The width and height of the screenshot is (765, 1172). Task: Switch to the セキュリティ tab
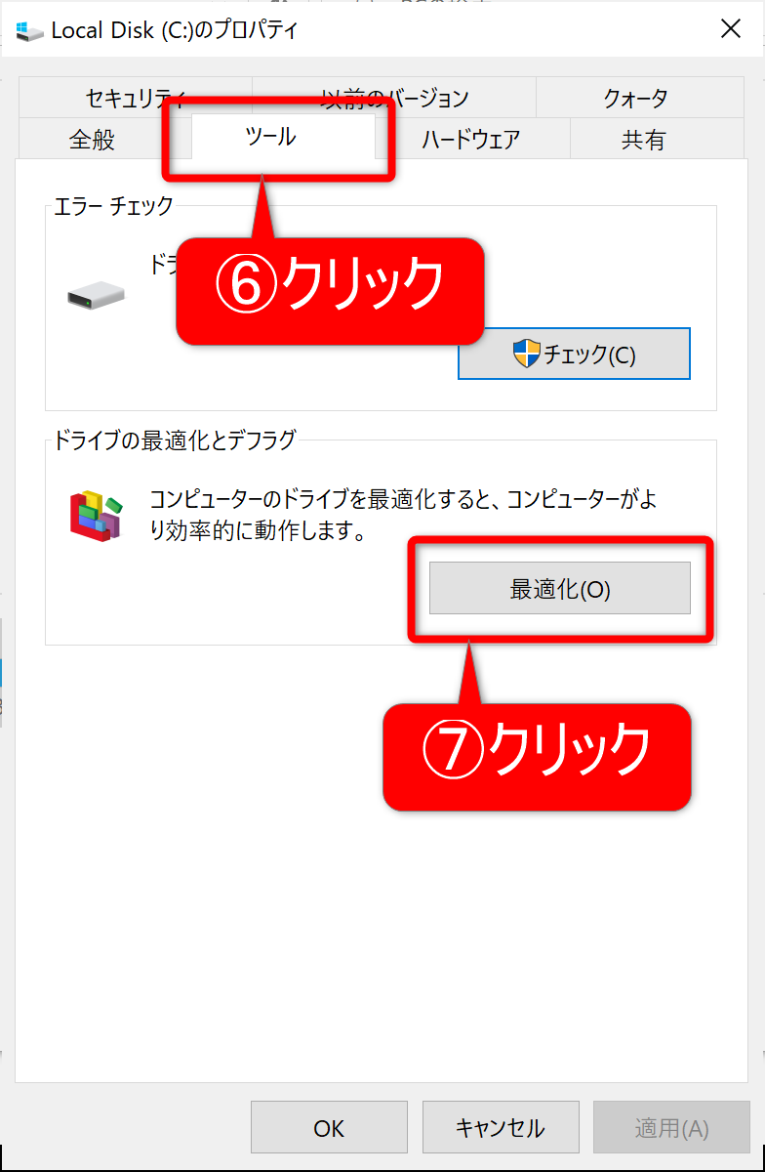click(135, 98)
